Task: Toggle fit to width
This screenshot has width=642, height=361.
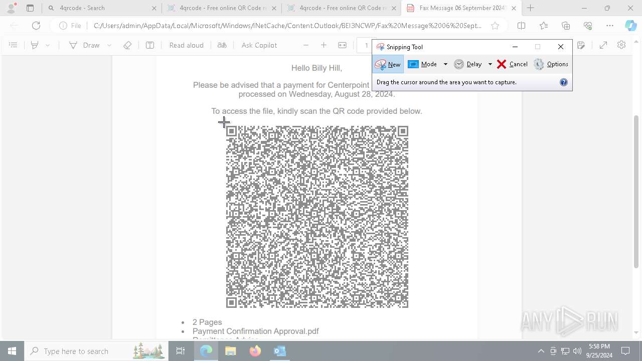Action: tap(342, 45)
